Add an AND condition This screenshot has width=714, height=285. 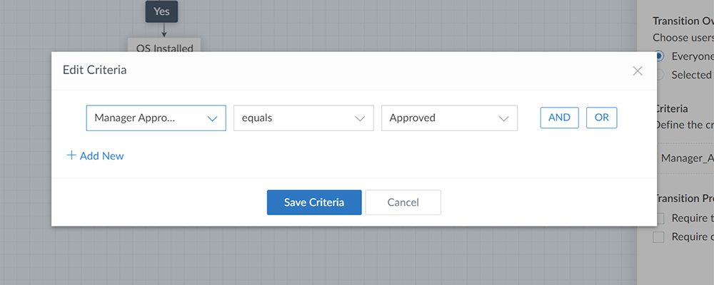(560, 118)
